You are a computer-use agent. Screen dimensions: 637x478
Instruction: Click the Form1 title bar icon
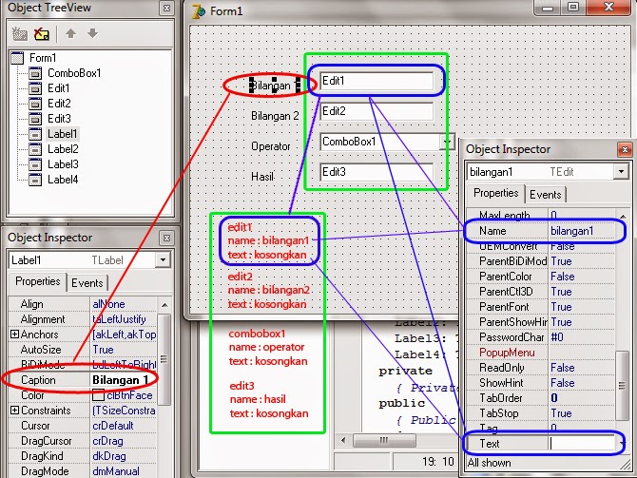click(x=199, y=11)
